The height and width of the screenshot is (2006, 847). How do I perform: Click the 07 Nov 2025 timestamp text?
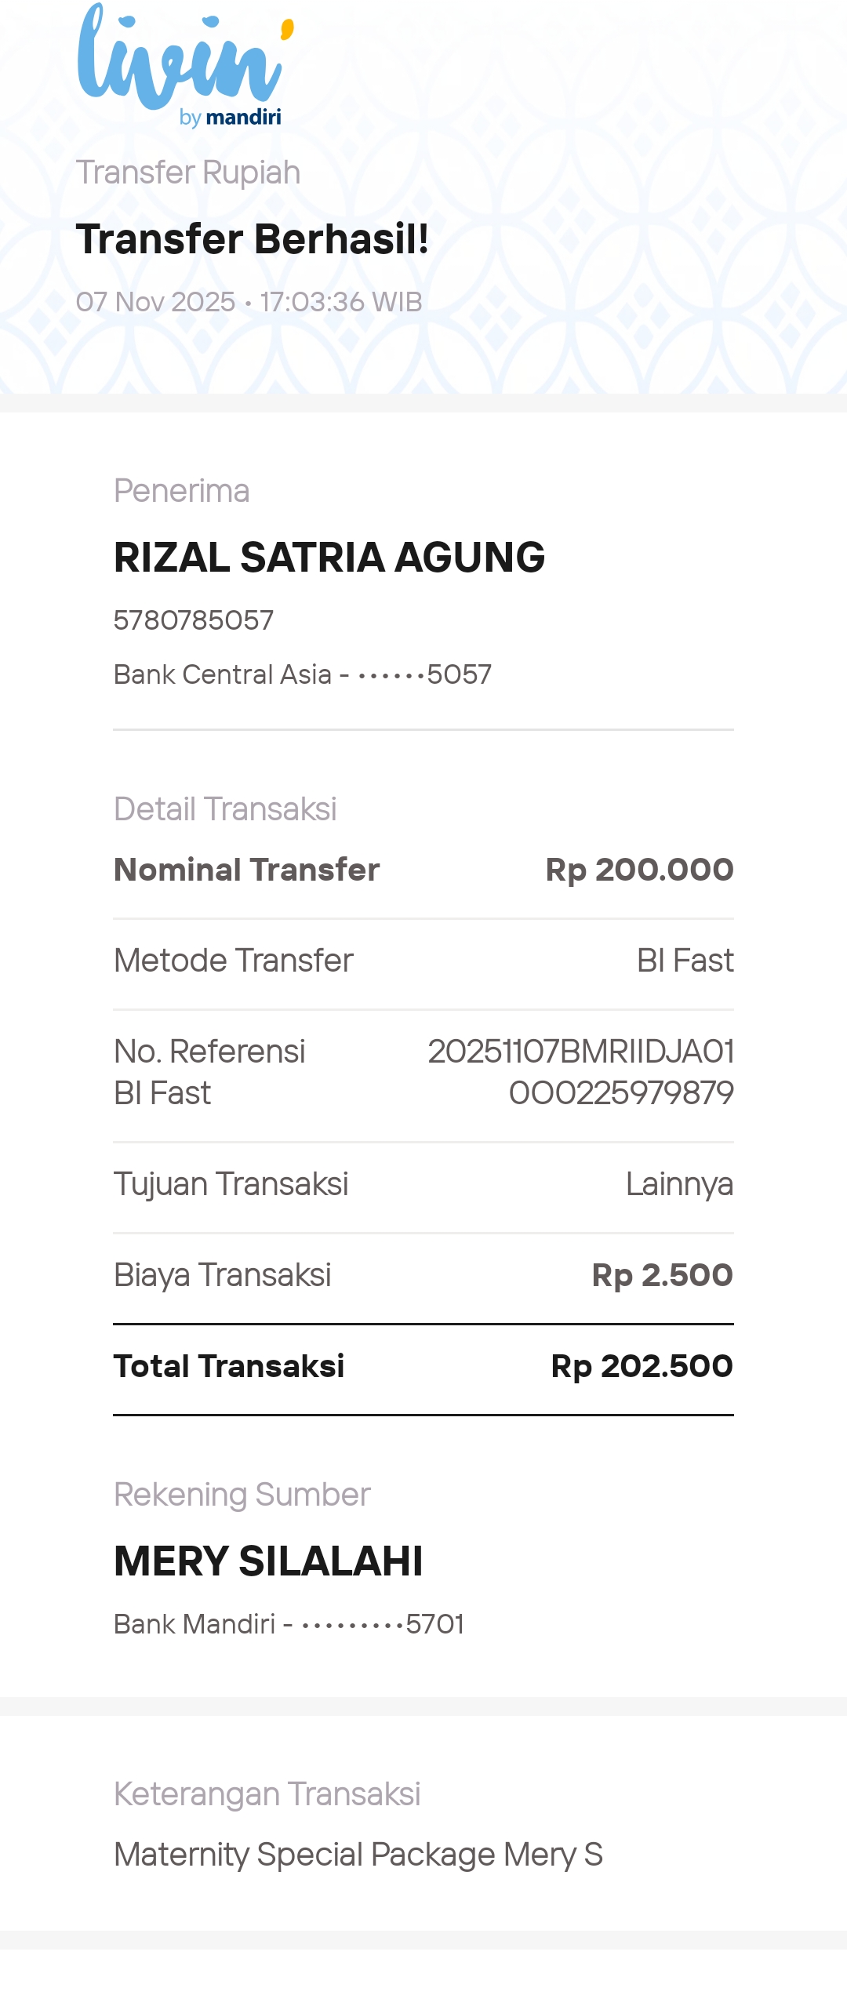[249, 302]
